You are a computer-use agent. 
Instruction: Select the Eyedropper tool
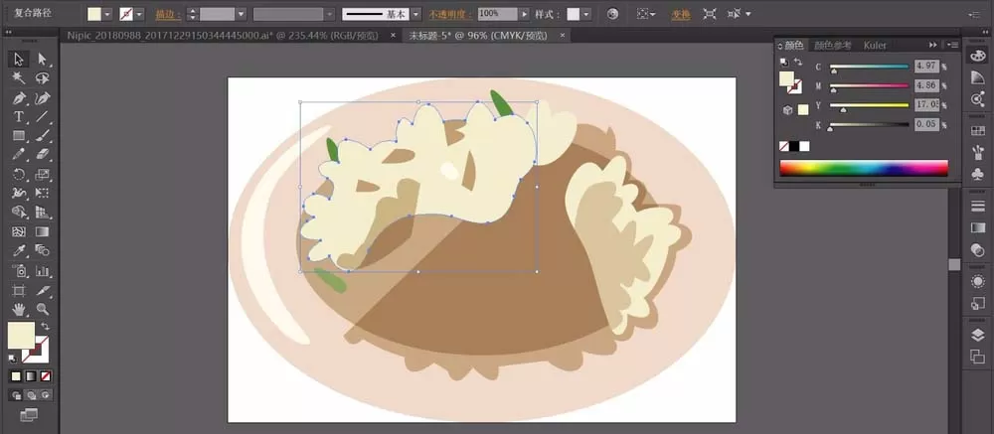tap(18, 251)
